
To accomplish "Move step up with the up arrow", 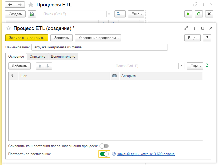I will click(40, 66).
